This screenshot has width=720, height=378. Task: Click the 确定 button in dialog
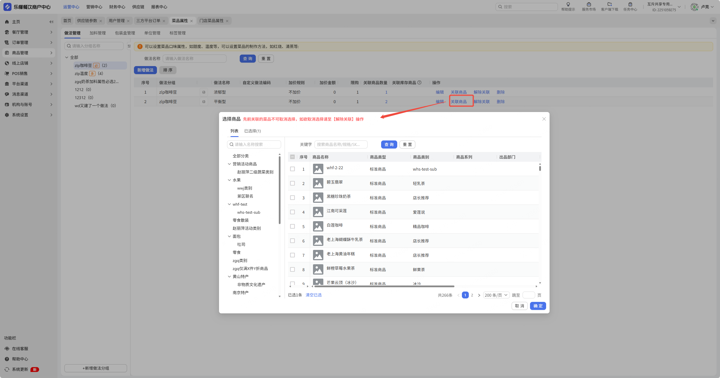coord(538,306)
